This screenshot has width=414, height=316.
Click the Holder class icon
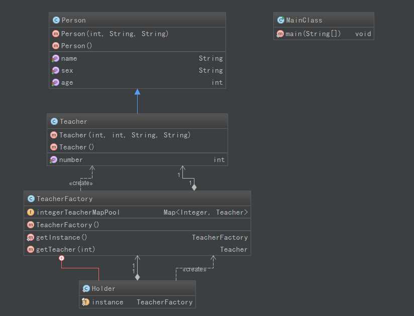tap(86, 288)
